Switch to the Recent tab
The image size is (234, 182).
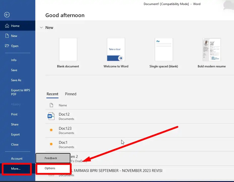[x=52, y=94]
